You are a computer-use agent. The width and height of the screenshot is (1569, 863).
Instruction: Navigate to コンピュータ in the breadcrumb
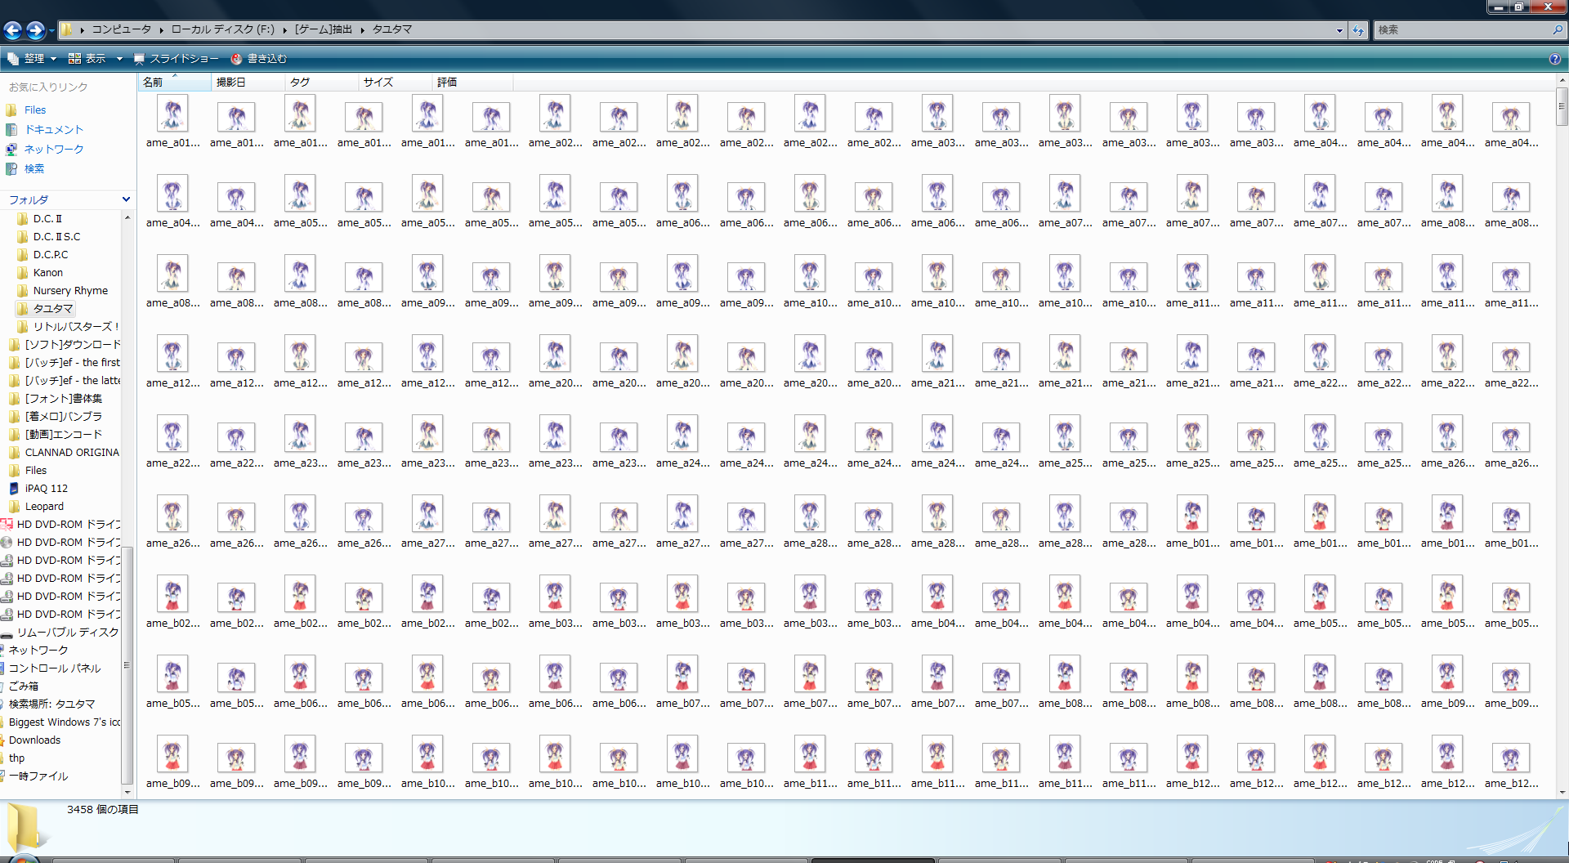pyautogui.click(x=121, y=29)
